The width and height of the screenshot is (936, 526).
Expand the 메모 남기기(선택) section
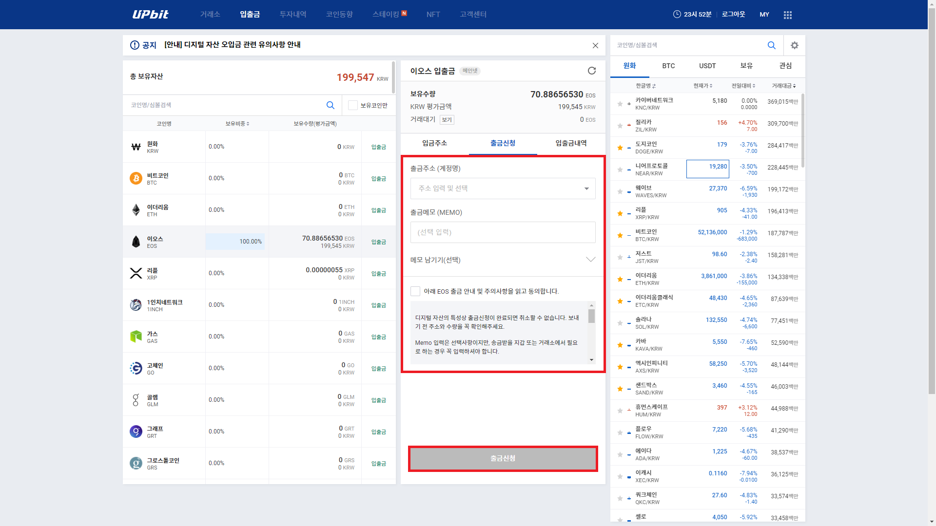pyautogui.click(x=503, y=260)
